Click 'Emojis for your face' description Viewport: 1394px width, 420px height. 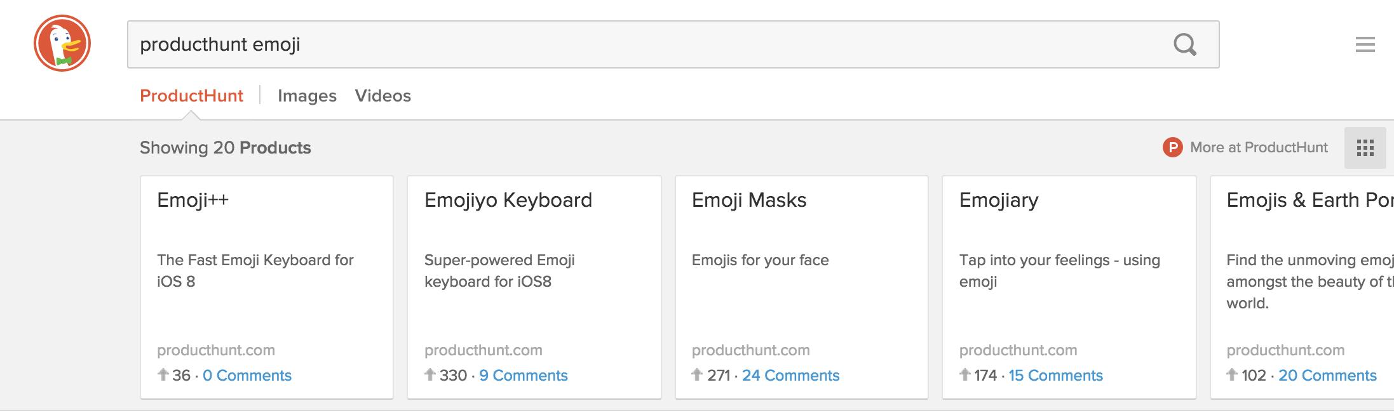pos(761,260)
